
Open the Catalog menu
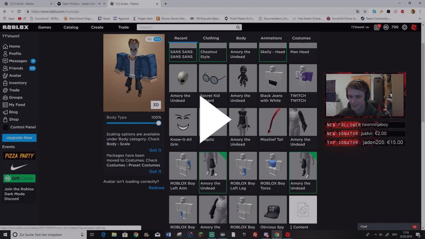click(71, 27)
